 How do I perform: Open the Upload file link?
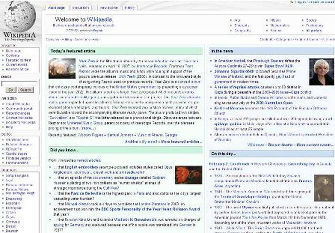14,149
